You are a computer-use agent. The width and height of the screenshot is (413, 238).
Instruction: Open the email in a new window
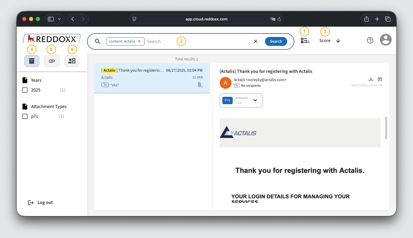(x=380, y=79)
